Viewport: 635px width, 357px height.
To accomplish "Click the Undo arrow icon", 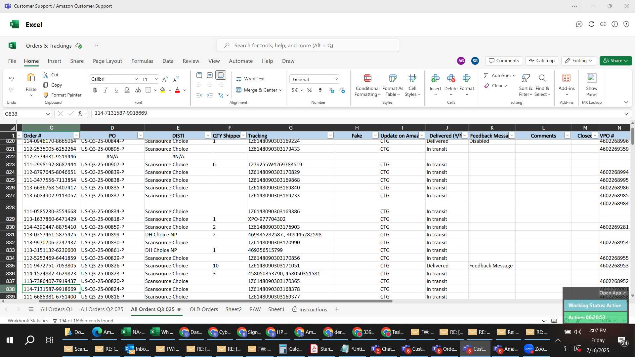I will pos(11,79).
